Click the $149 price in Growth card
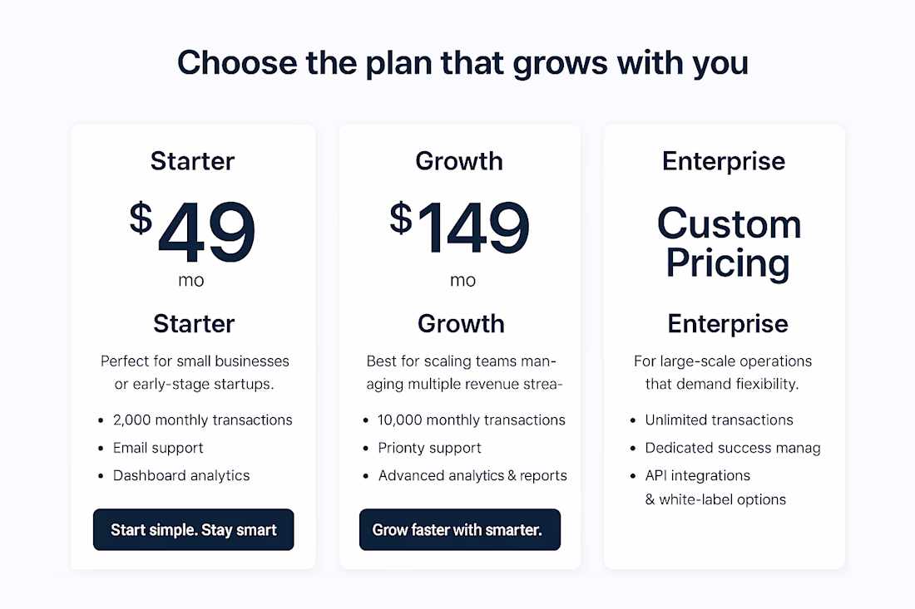The height and width of the screenshot is (609, 915). (x=459, y=227)
